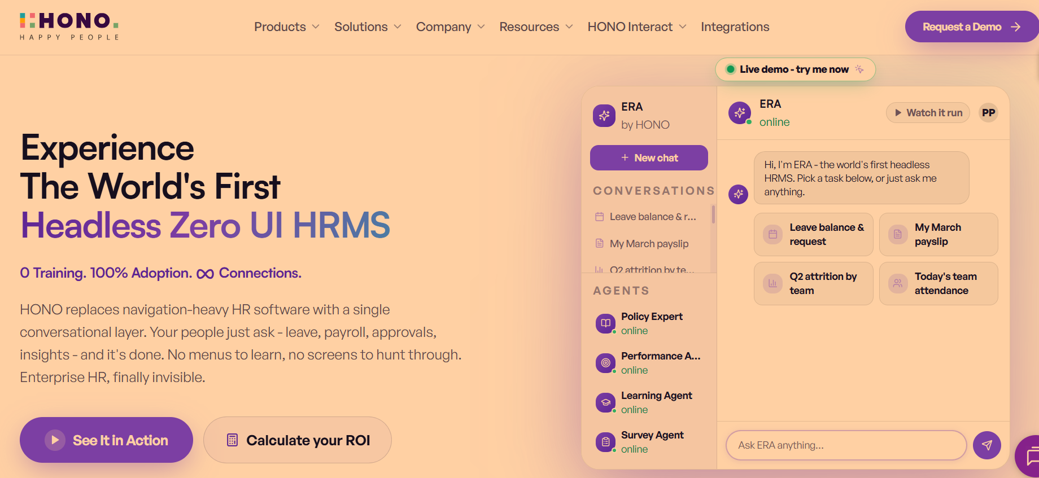
Task: Choose the Today's team attendance task card
Action: (x=938, y=283)
